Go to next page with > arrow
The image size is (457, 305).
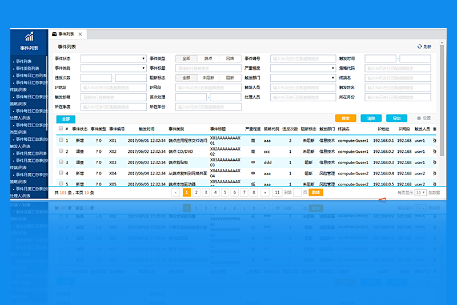[263, 193]
